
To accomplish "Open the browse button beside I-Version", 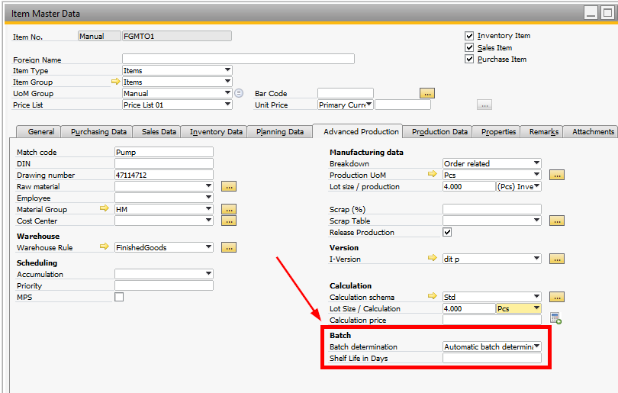I will tap(557, 259).
